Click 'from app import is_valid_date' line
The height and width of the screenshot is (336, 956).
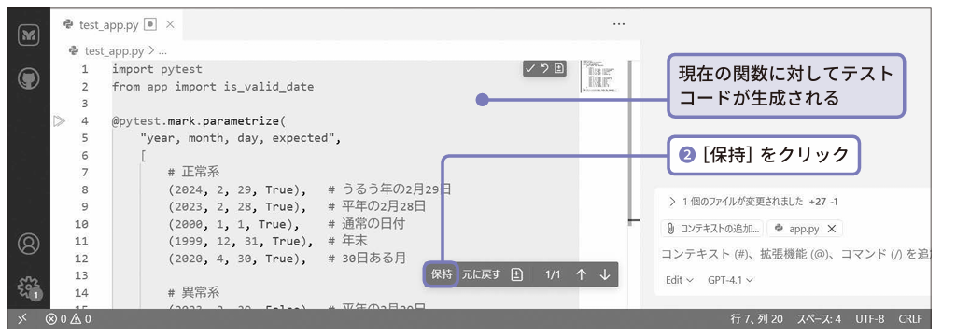[213, 87]
